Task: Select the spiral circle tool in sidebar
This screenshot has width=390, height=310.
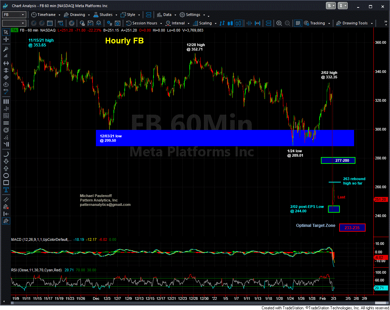Action: click(6, 130)
